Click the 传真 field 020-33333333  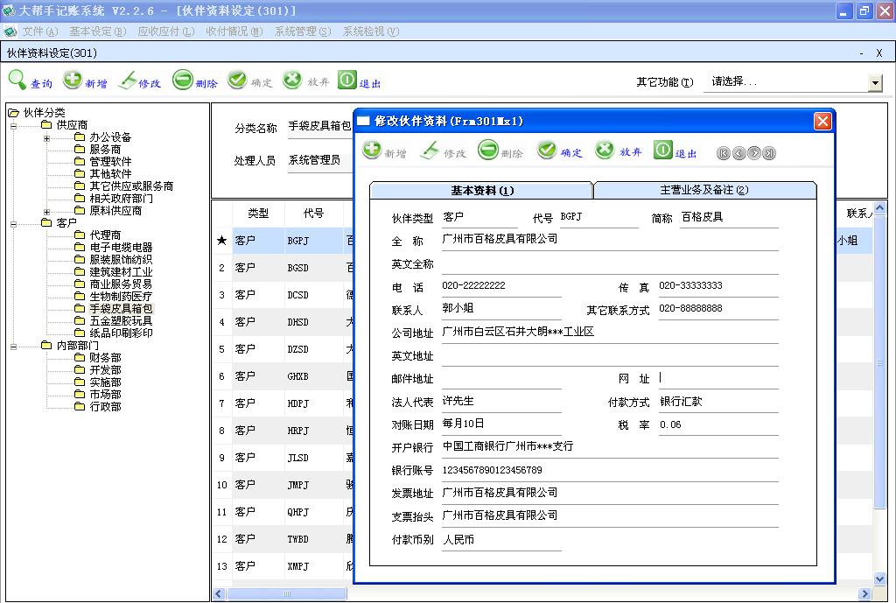click(718, 286)
